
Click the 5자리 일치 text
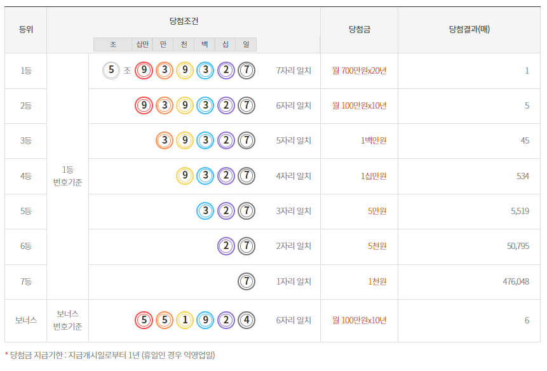tap(294, 141)
